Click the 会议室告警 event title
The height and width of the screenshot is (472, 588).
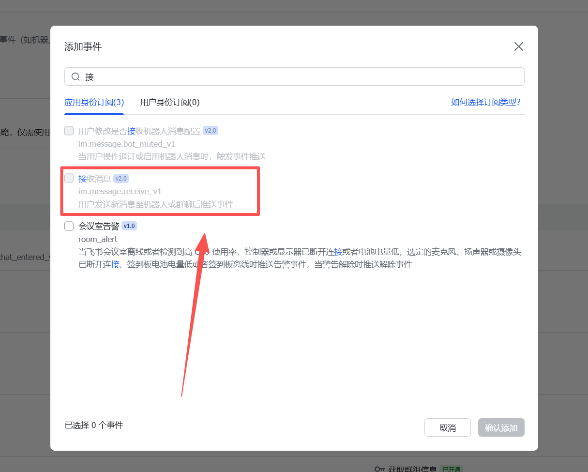click(x=99, y=226)
